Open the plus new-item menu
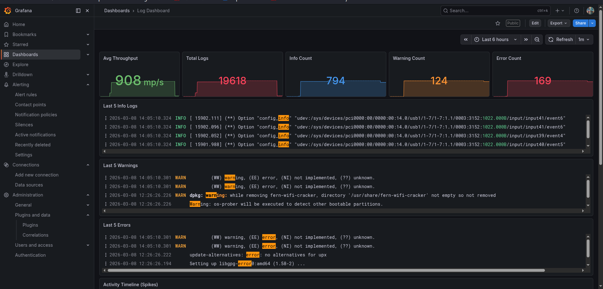 coord(560,11)
